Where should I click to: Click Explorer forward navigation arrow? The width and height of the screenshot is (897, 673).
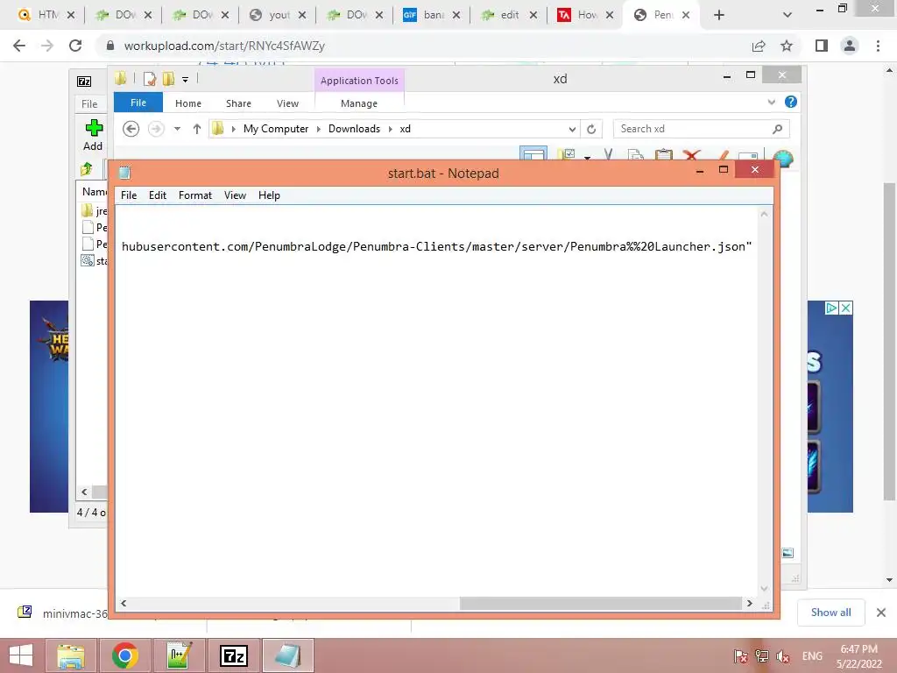[x=156, y=129]
